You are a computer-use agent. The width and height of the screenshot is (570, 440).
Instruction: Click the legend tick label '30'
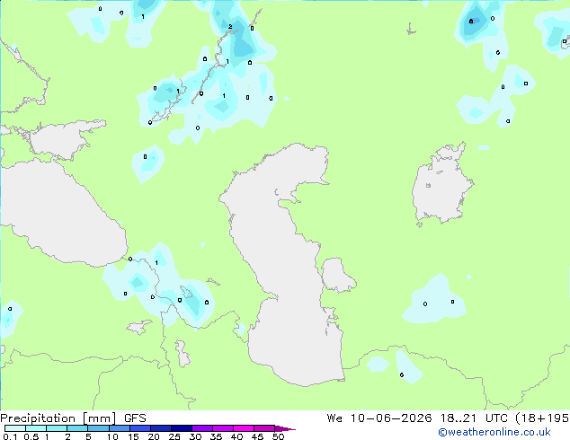195,436
